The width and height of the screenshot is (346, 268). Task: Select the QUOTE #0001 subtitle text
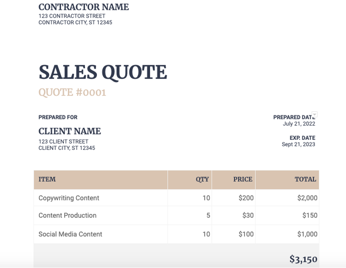72,92
